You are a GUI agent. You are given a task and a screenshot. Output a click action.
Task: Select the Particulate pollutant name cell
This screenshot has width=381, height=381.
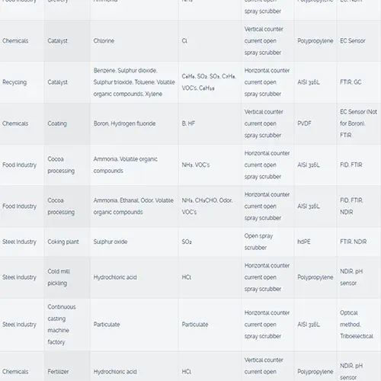pos(134,325)
